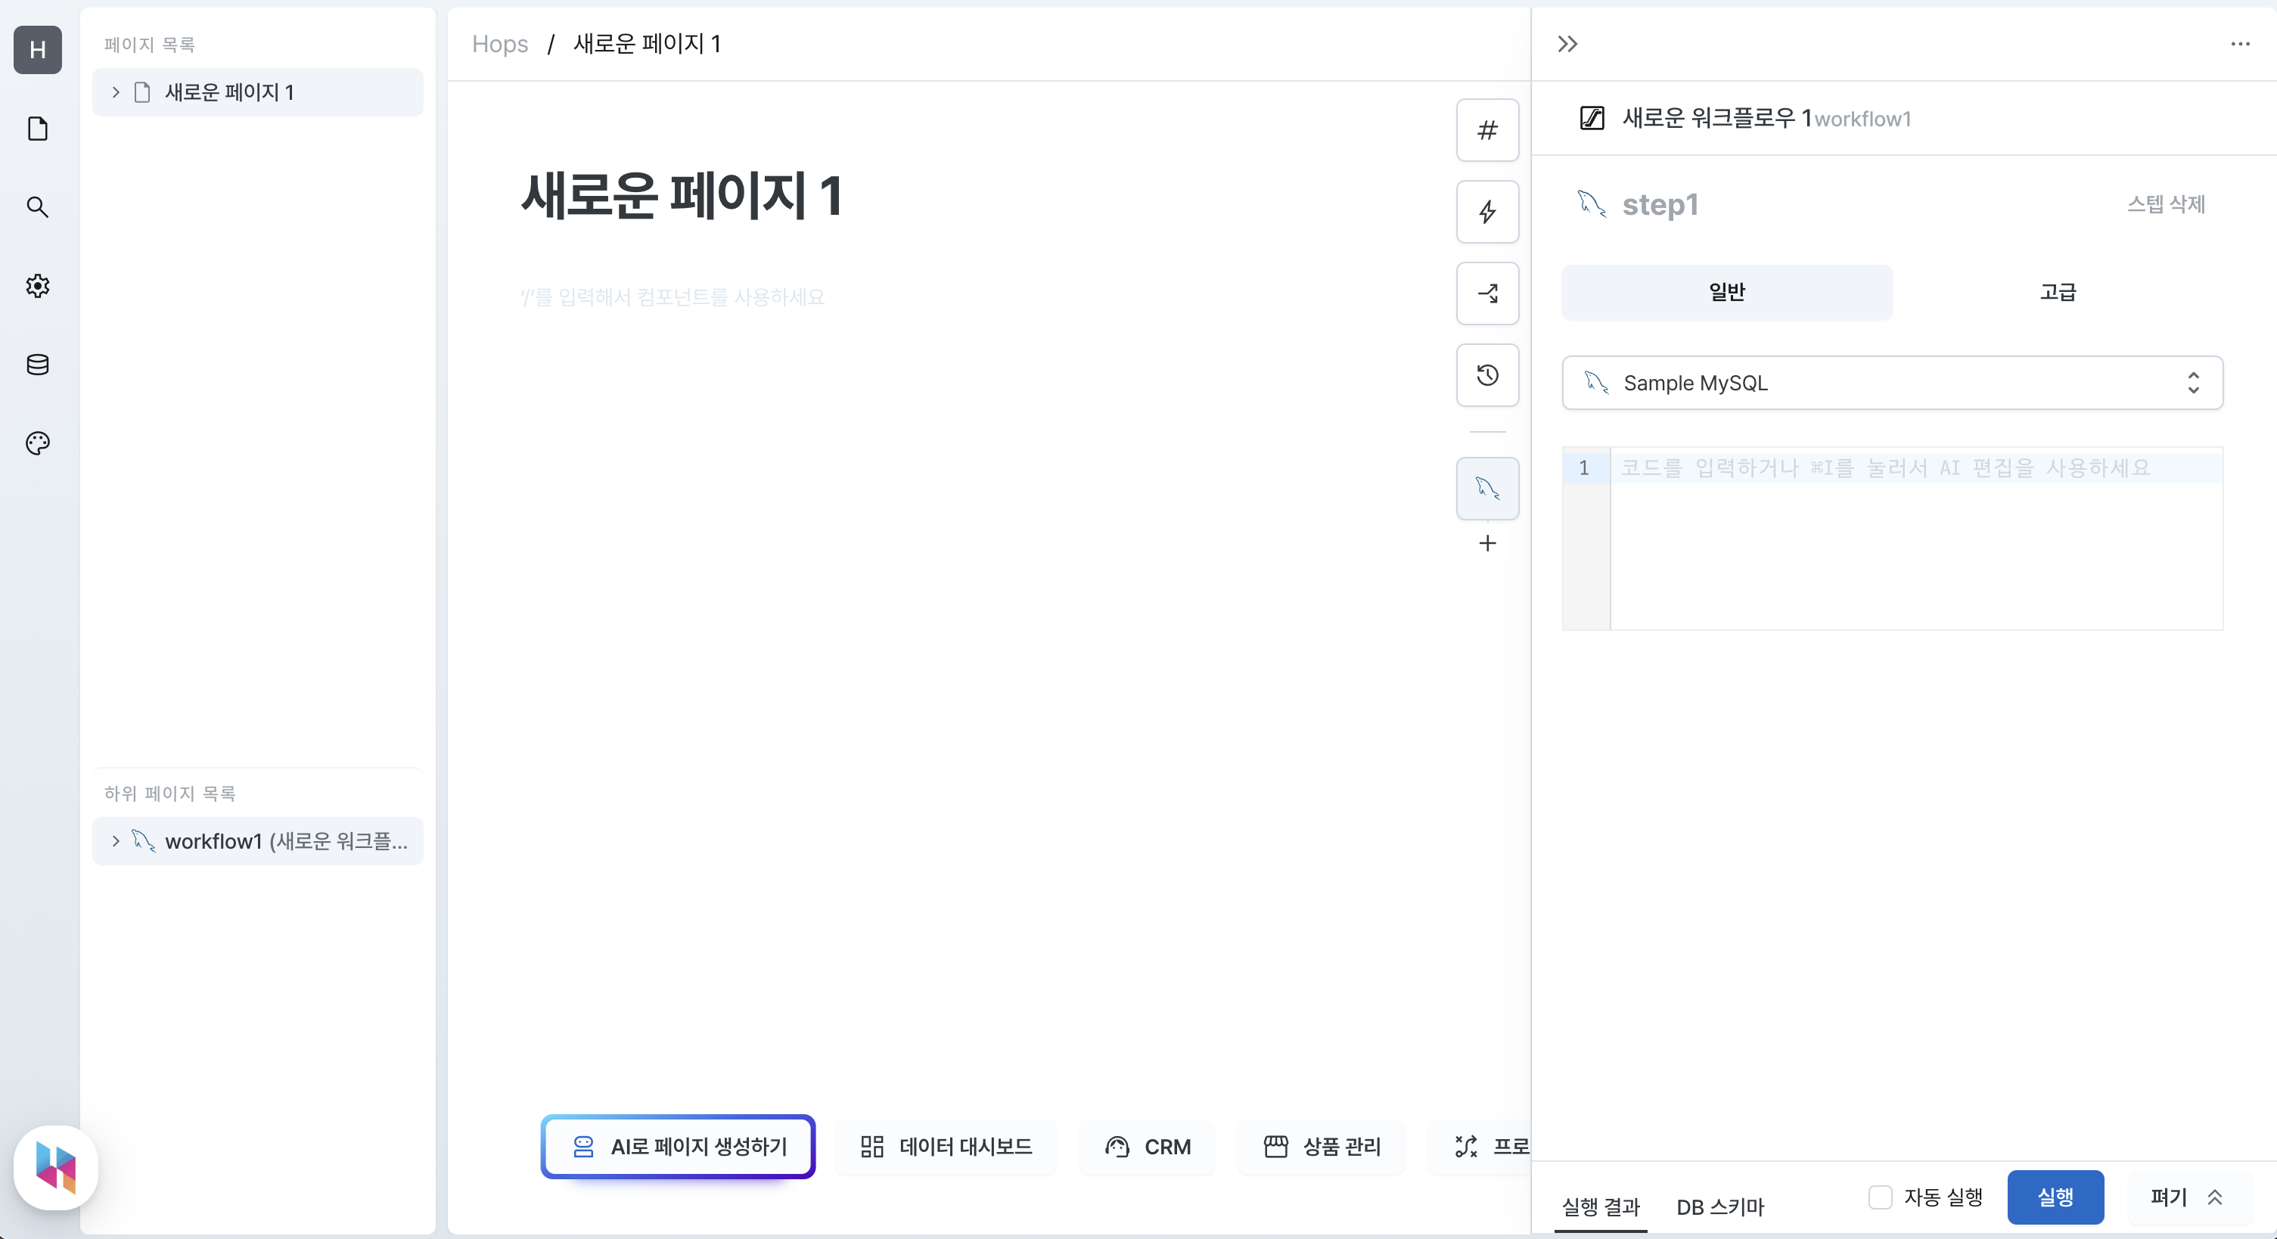Click the step1 name field
The width and height of the screenshot is (2277, 1239).
[x=1660, y=205]
